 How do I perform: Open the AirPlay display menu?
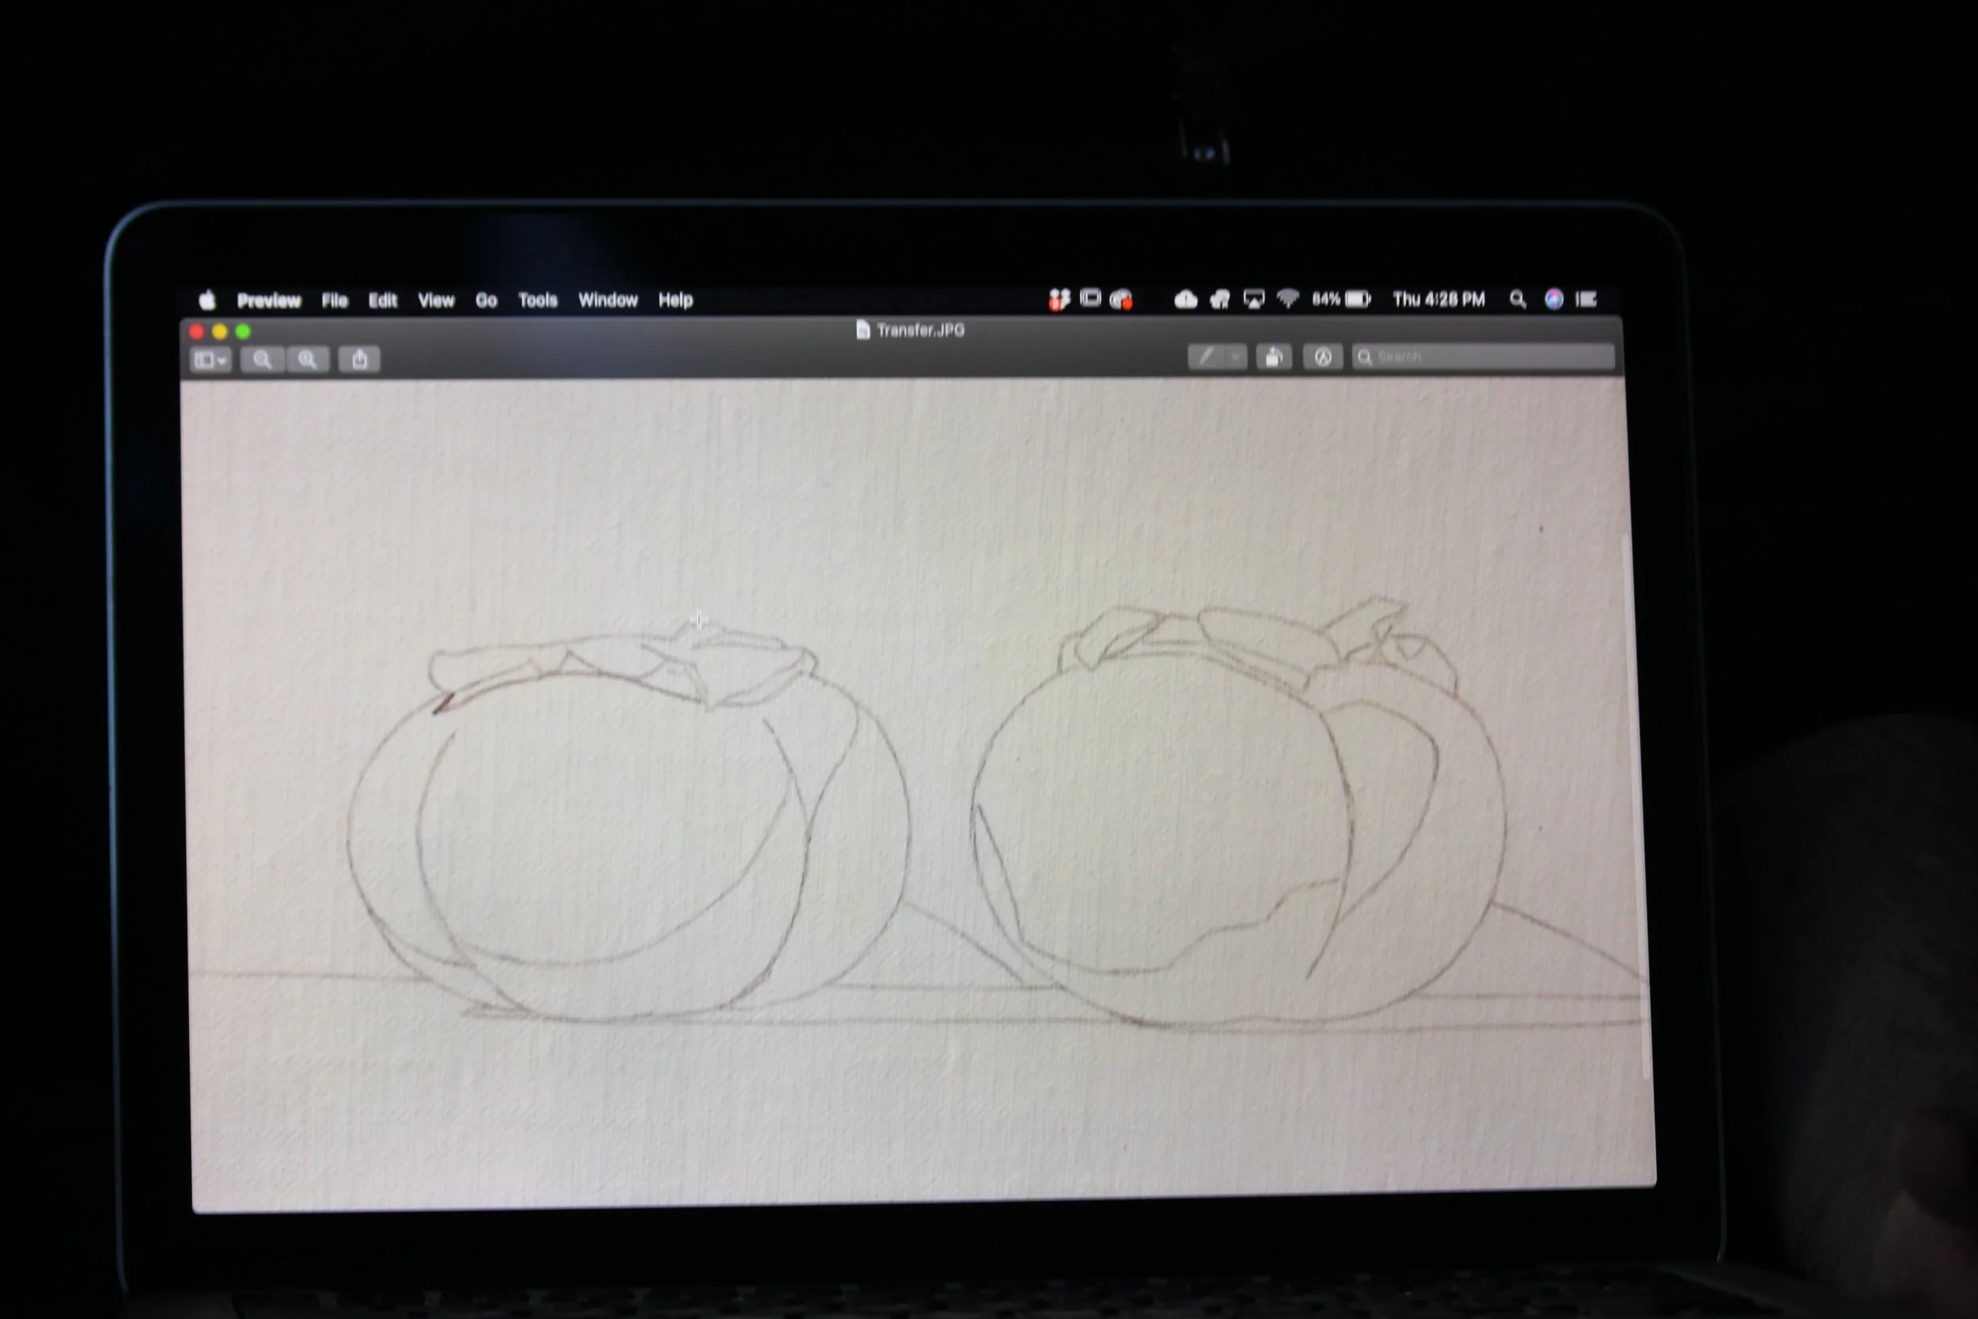tap(1253, 299)
